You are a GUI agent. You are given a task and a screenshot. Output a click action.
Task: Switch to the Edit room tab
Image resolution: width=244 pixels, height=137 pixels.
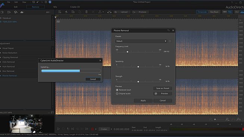16,7
